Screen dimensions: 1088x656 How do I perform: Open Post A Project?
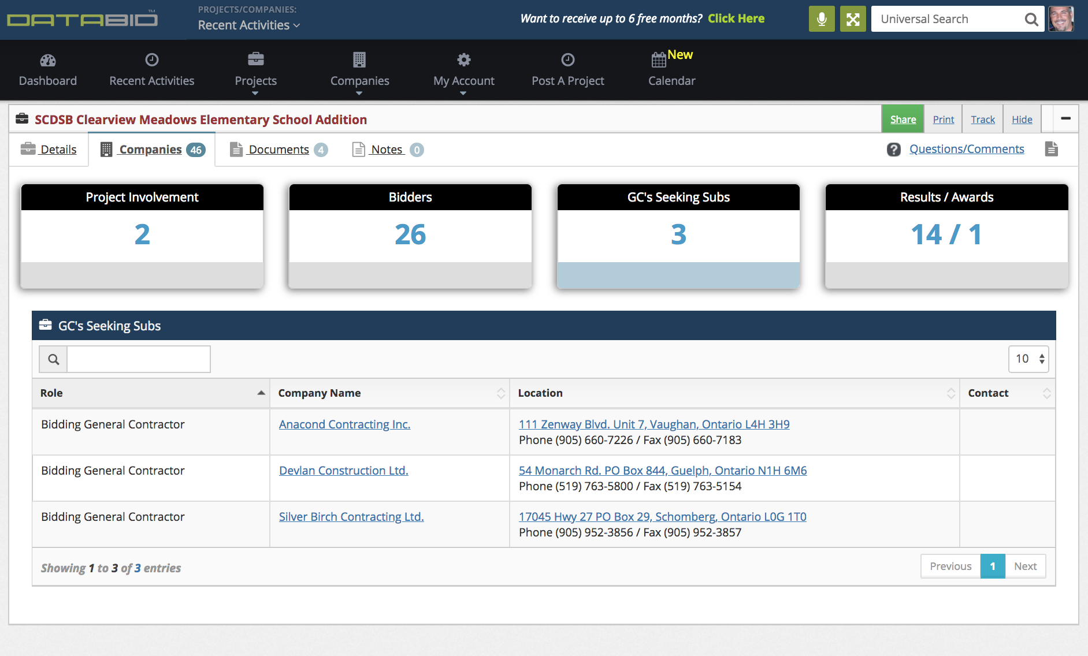pos(568,70)
